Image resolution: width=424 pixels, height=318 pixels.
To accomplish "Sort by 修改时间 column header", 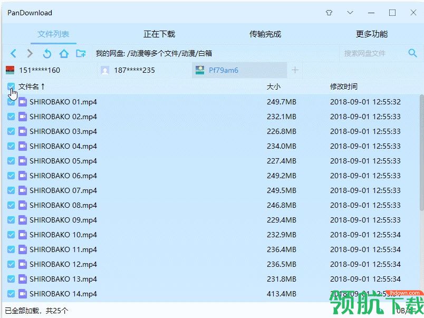I will pyautogui.click(x=344, y=86).
